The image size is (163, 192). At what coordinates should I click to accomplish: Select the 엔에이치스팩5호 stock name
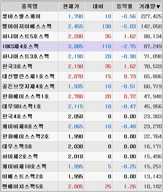point(23,186)
